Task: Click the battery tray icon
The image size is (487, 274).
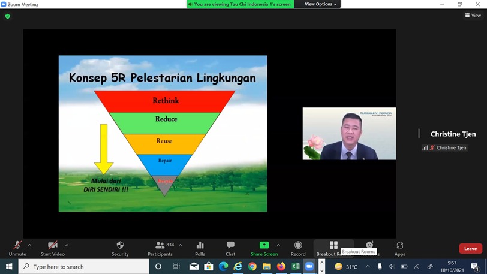Action: [404, 267]
